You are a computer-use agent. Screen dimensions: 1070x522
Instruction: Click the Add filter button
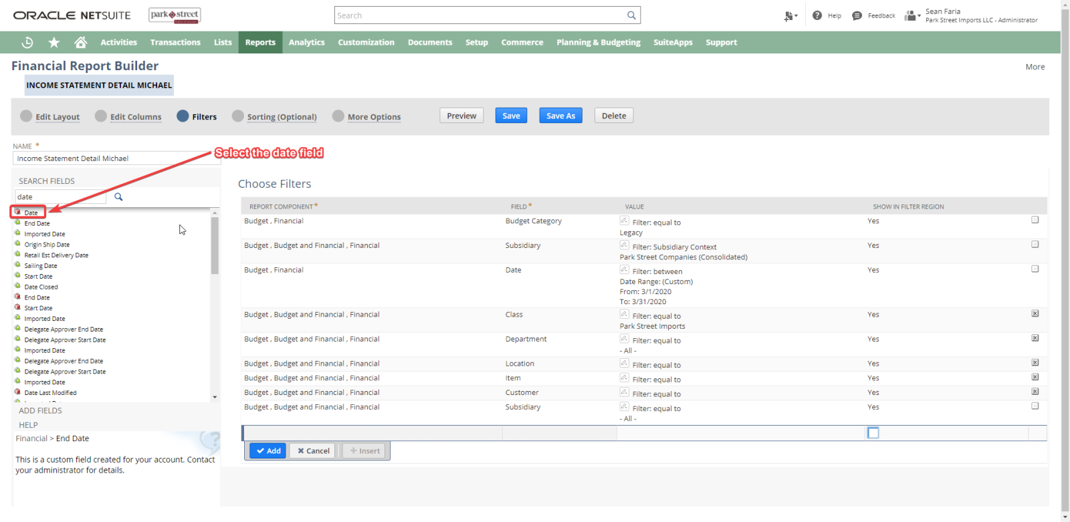[x=268, y=450]
